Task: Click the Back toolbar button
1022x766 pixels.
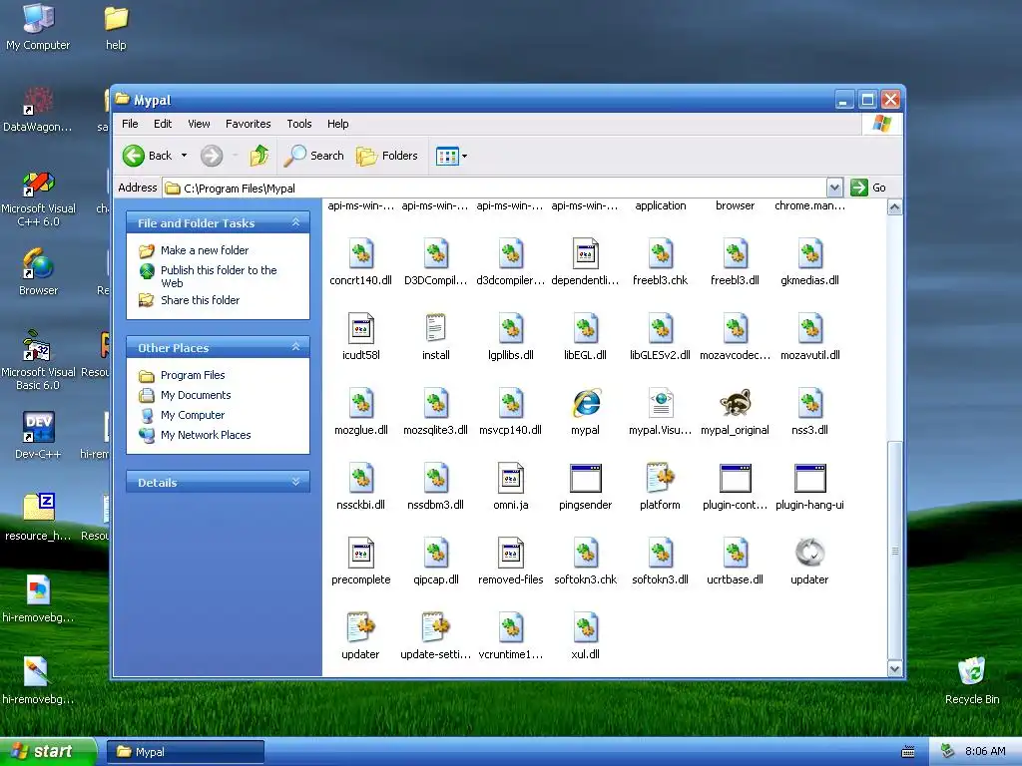Action: tap(148, 156)
